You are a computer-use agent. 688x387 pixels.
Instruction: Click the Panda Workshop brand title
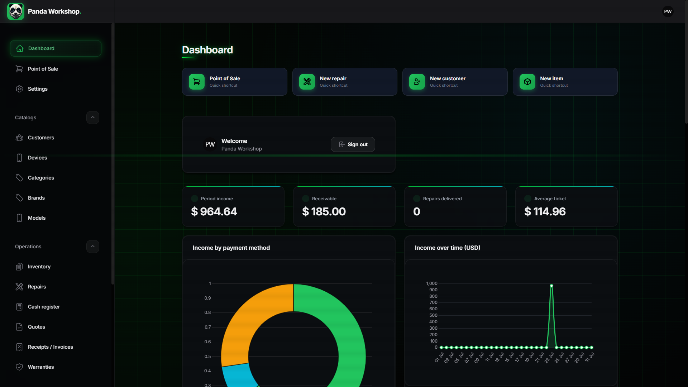(x=54, y=11)
